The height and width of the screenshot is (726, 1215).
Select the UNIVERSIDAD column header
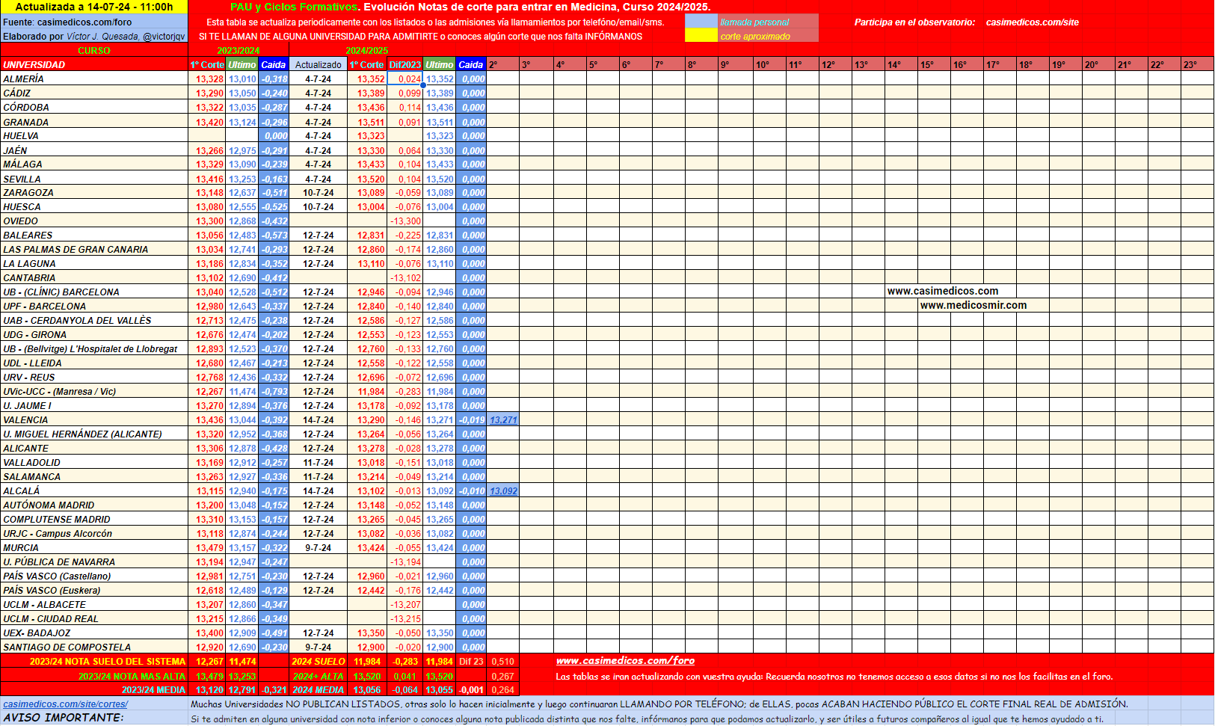94,65
